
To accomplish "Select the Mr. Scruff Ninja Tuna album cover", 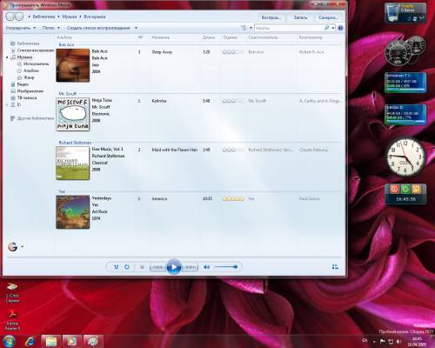I will click(x=73, y=114).
